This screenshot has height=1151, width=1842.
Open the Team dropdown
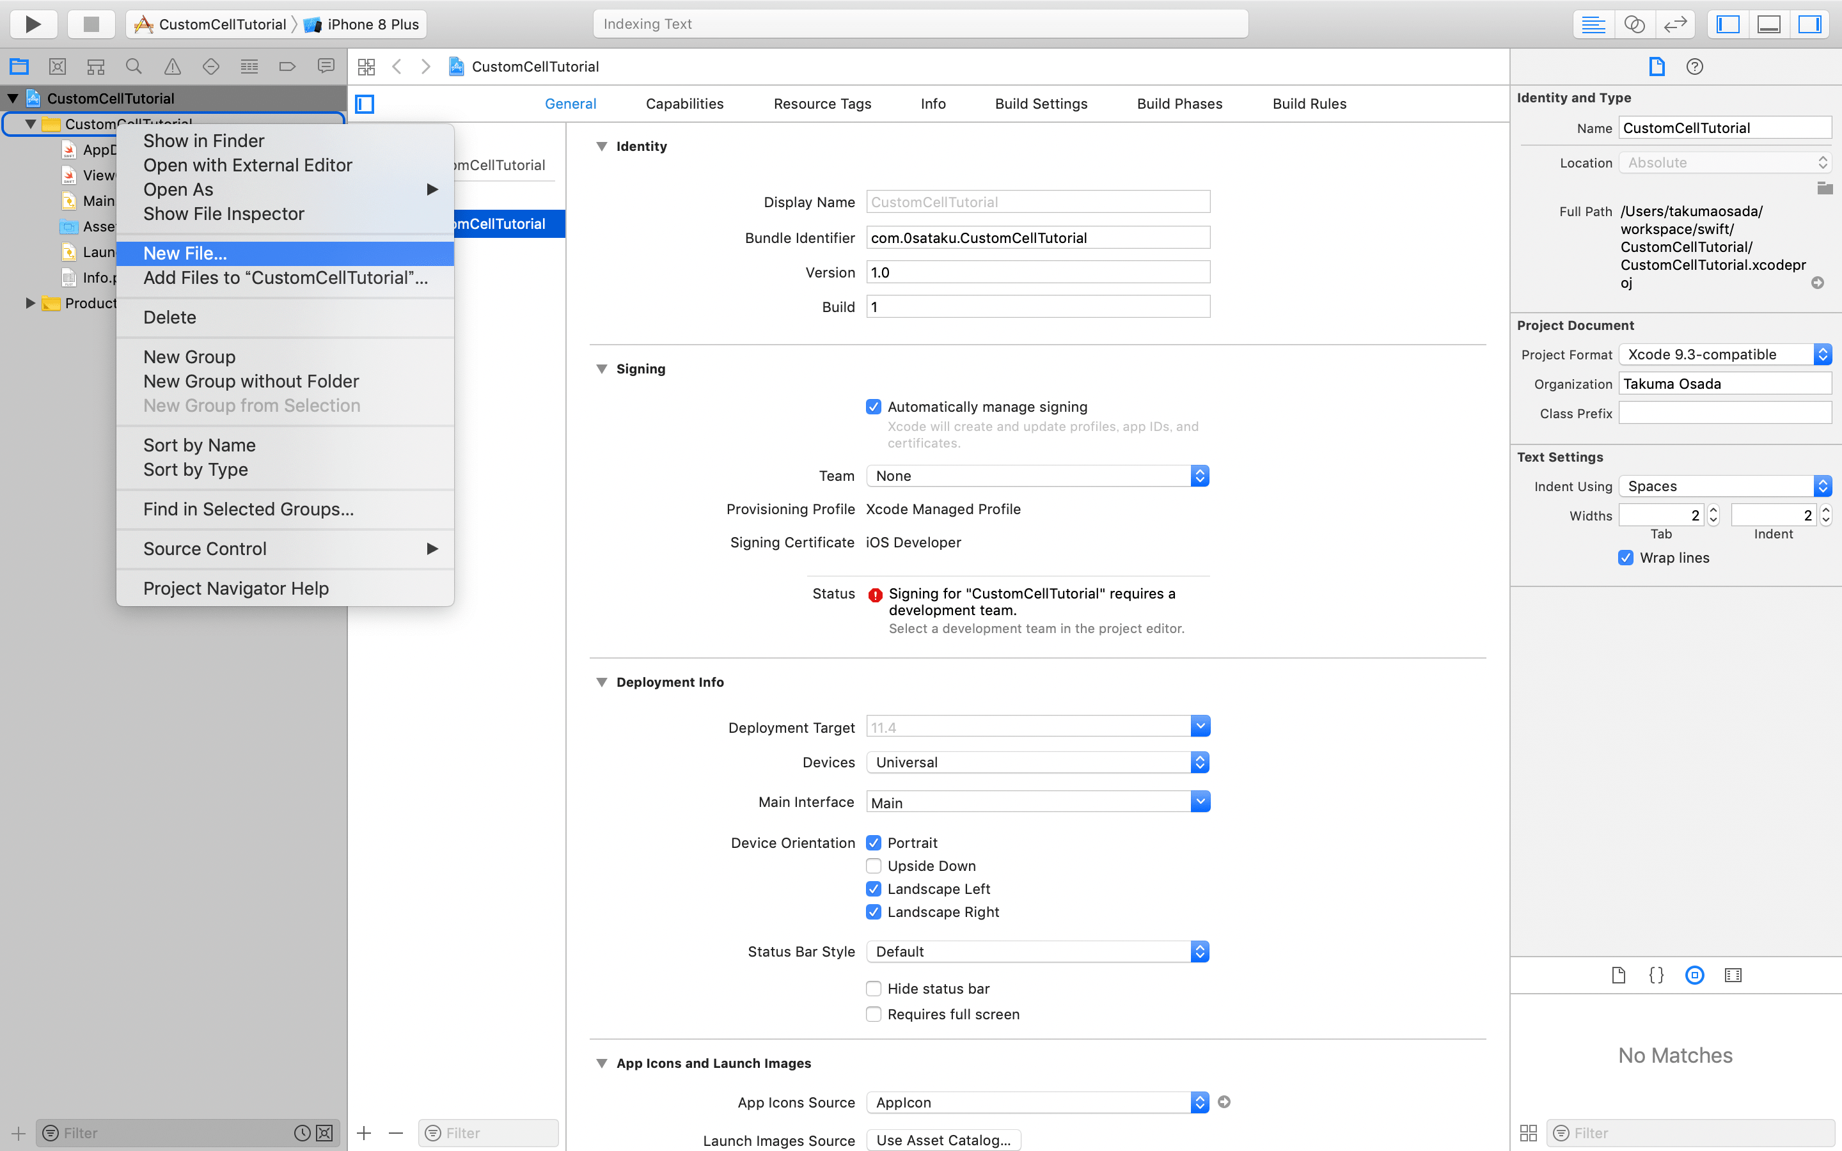pyautogui.click(x=1037, y=476)
